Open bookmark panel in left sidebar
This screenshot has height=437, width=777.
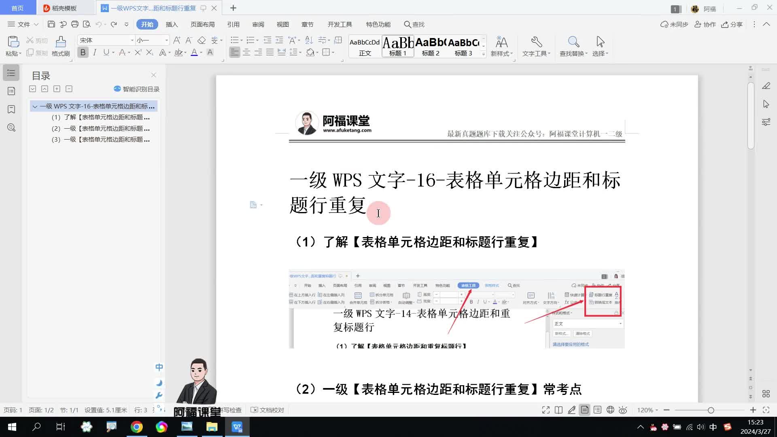[x=11, y=109]
